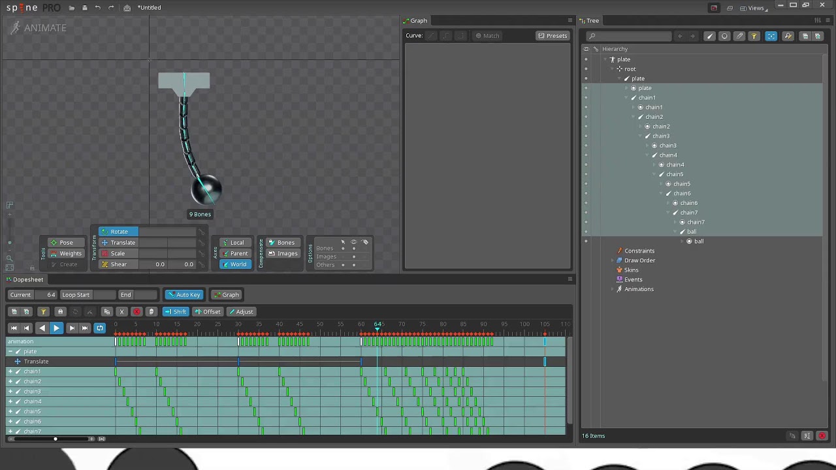The image size is (836, 470).
Task: Switch to the Dopesheet tab
Action: coord(25,279)
